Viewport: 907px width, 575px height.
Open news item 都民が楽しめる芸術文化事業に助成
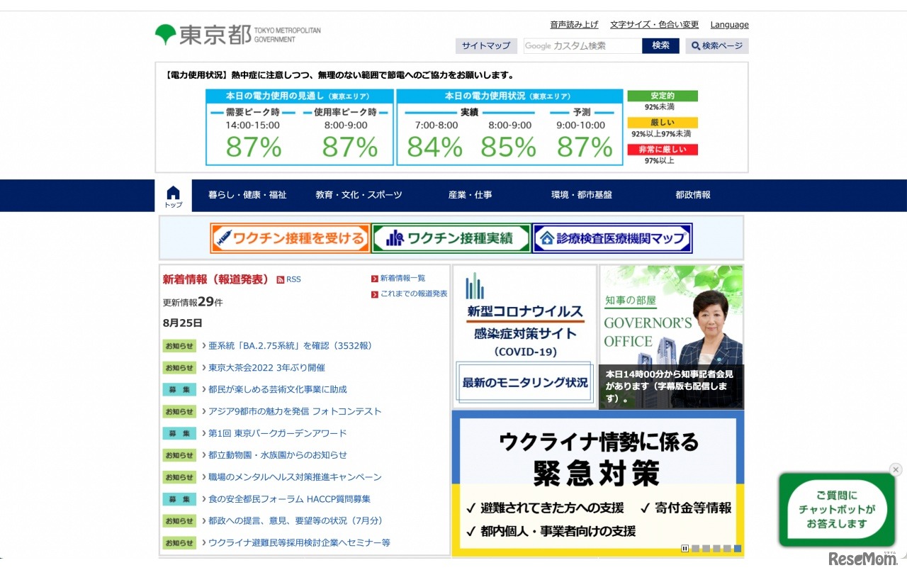click(278, 389)
